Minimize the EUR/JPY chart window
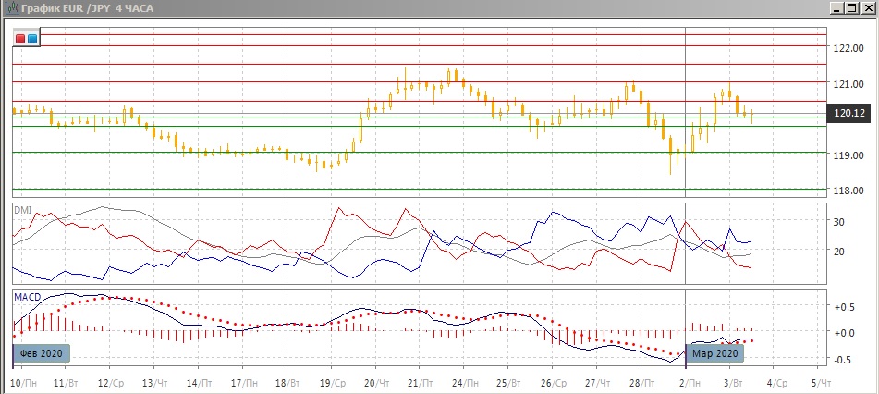Image resolution: width=879 pixels, height=394 pixels. click(x=838, y=7)
